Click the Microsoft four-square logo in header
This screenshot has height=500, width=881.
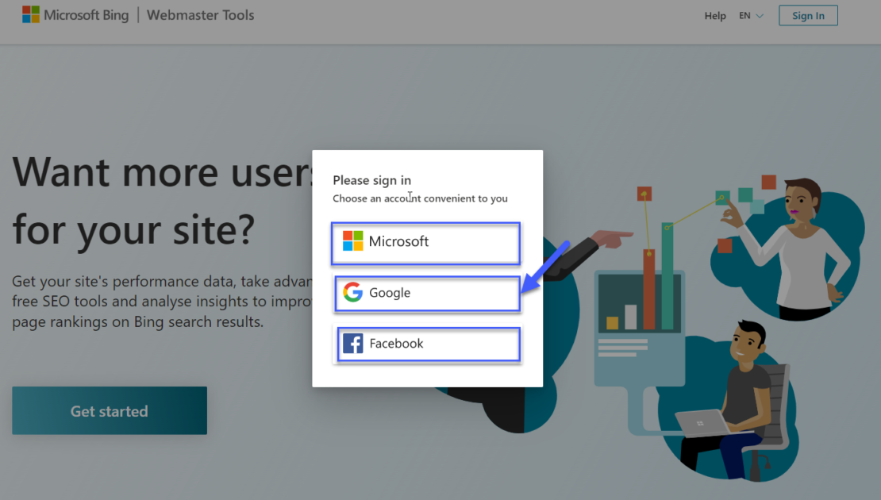31,15
